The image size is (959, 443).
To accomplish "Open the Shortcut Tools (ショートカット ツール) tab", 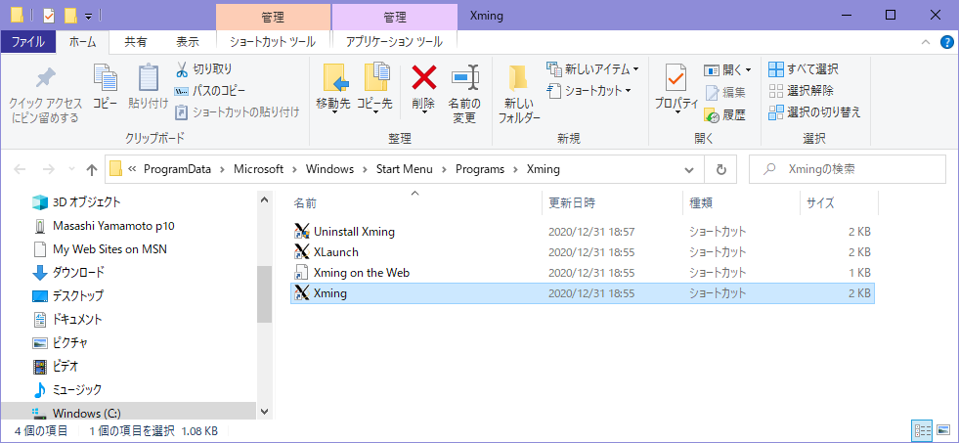I will (x=273, y=42).
